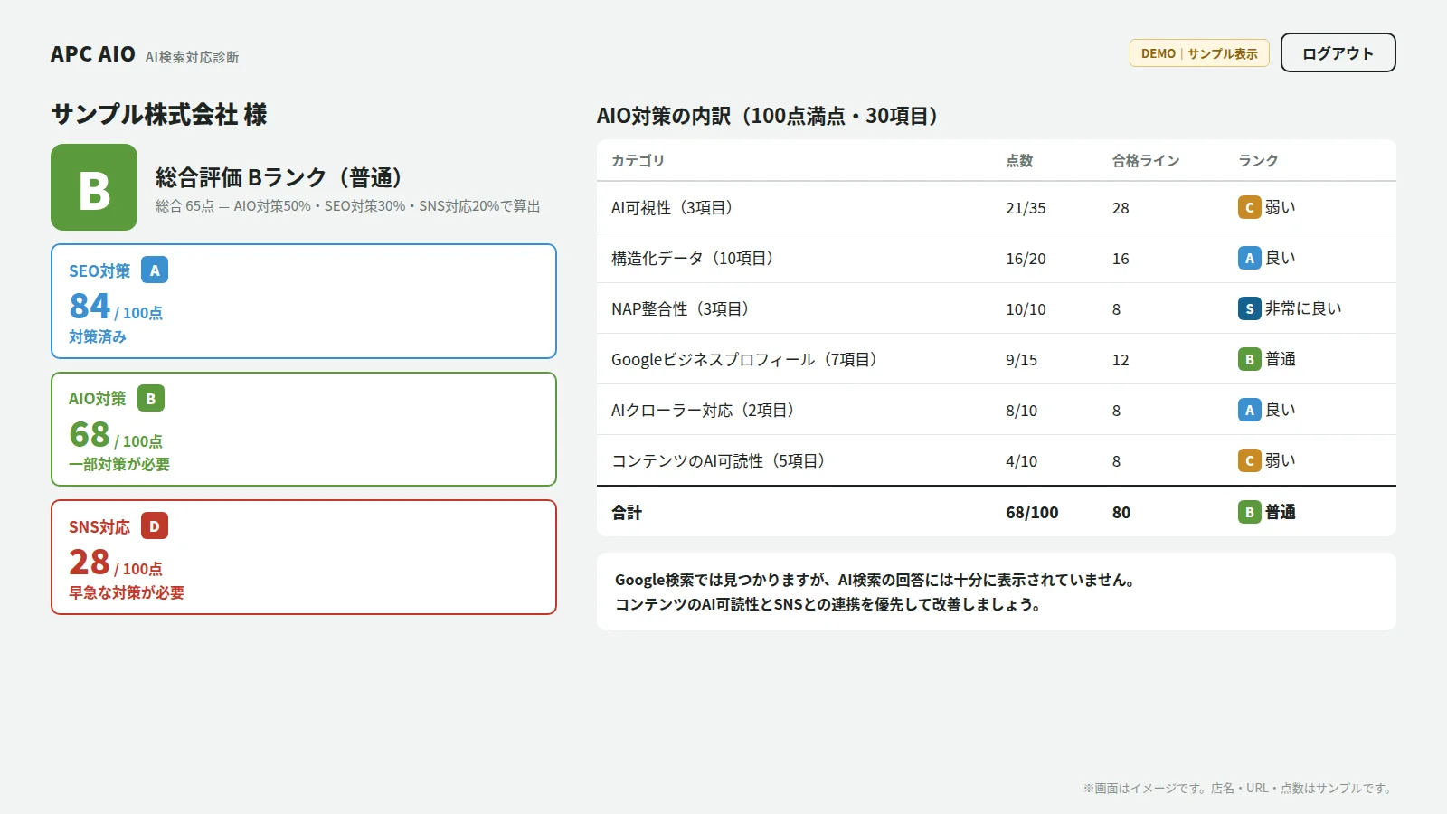The width and height of the screenshot is (1447, 814).
Task: Click the A rank badge in the AIクローラー対応 row
Action: pyautogui.click(x=1249, y=410)
